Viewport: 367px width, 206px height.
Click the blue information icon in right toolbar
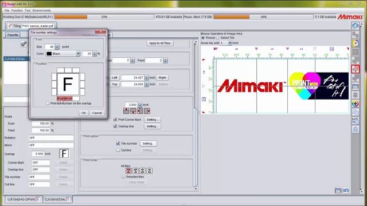pyautogui.click(x=356, y=26)
